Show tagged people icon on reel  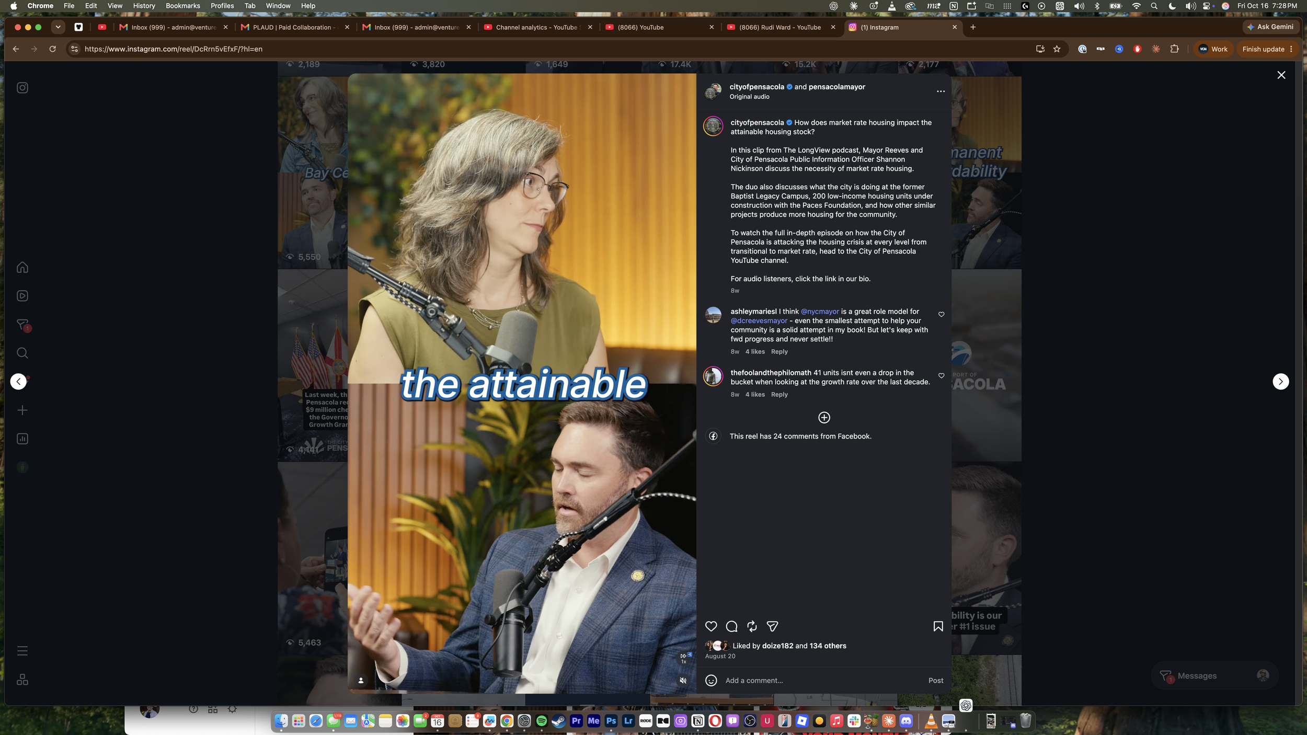coord(361,680)
